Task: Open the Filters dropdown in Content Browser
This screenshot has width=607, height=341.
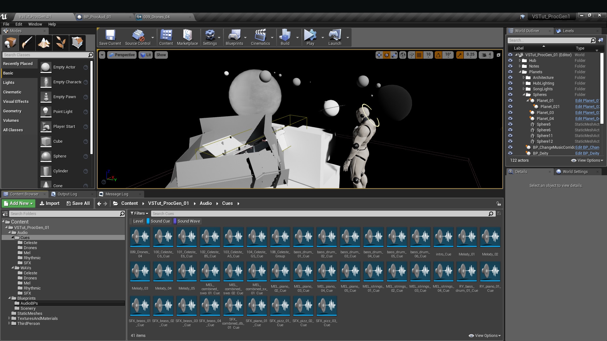Action: [x=139, y=213]
